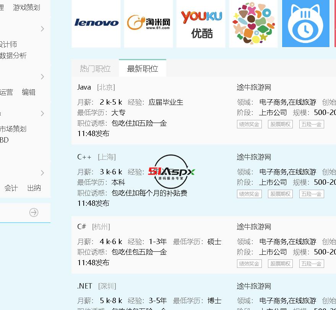Switch to the 热门职位 tab
Screen dimensions: 336x310
pos(95,69)
